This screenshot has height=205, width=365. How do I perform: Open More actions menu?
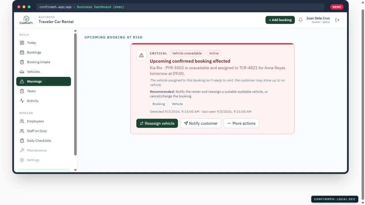tap(241, 123)
